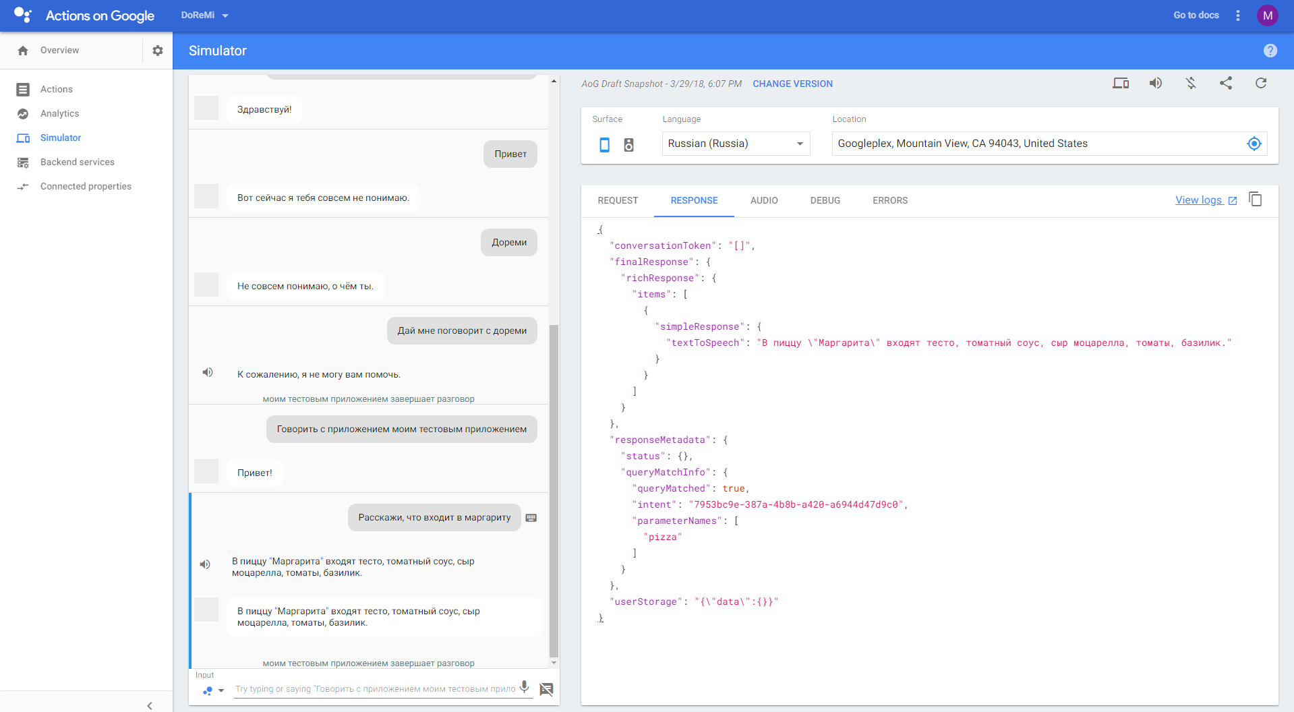Click the CHANGE VERSION button
The image size is (1294, 712).
click(792, 84)
